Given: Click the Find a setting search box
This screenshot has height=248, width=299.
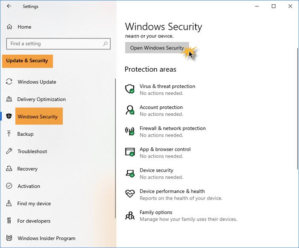Looking at the screenshot, I should [58, 44].
